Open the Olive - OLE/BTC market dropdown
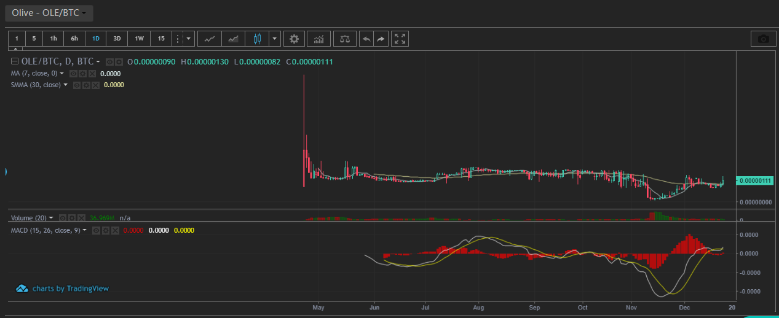 49,13
